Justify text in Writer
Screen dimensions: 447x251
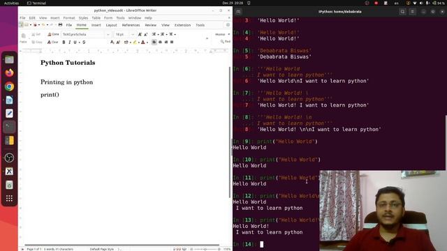pos(172,42)
